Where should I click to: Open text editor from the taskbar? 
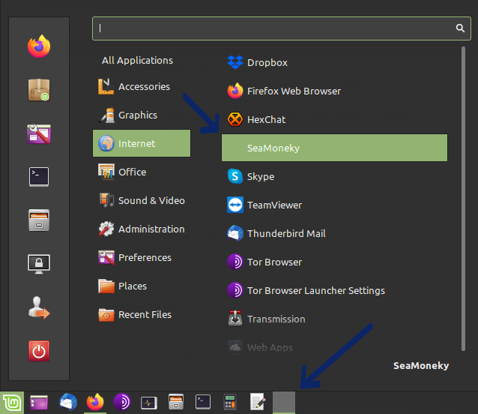pos(257,402)
